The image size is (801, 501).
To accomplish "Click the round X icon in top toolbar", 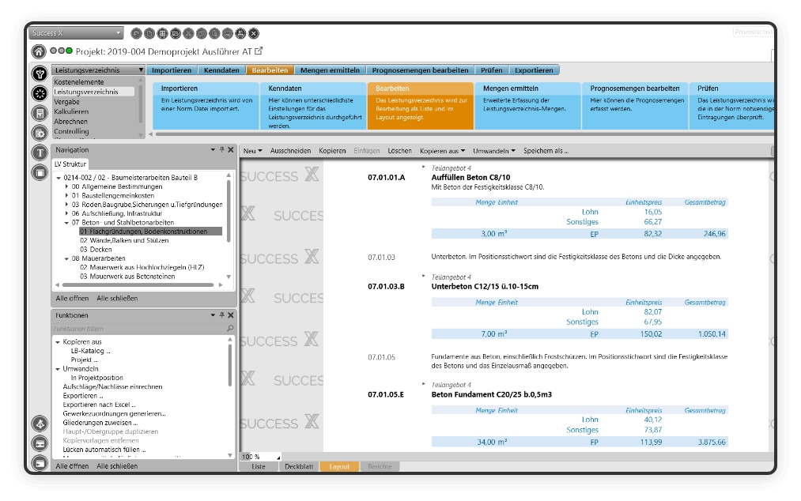I will click(x=253, y=34).
